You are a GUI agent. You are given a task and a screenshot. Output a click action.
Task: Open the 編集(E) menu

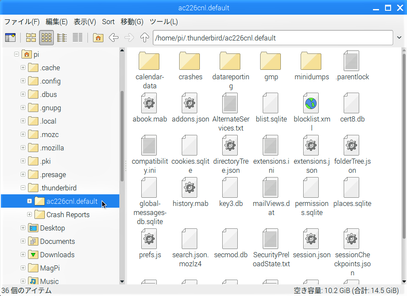click(x=56, y=22)
